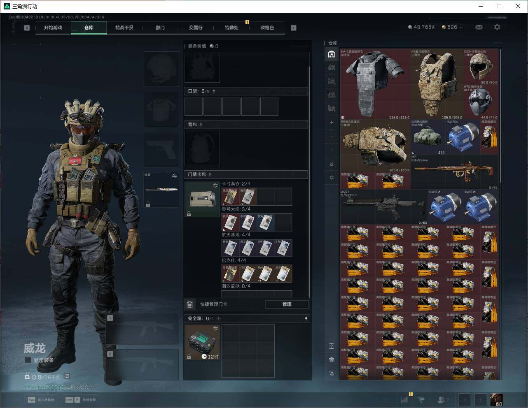
Task: Click the pin icon beside 安全箱
Action: click(306, 318)
